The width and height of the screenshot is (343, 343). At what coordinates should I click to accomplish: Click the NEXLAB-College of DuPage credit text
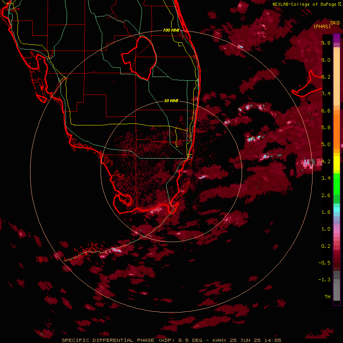tap(307, 4)
